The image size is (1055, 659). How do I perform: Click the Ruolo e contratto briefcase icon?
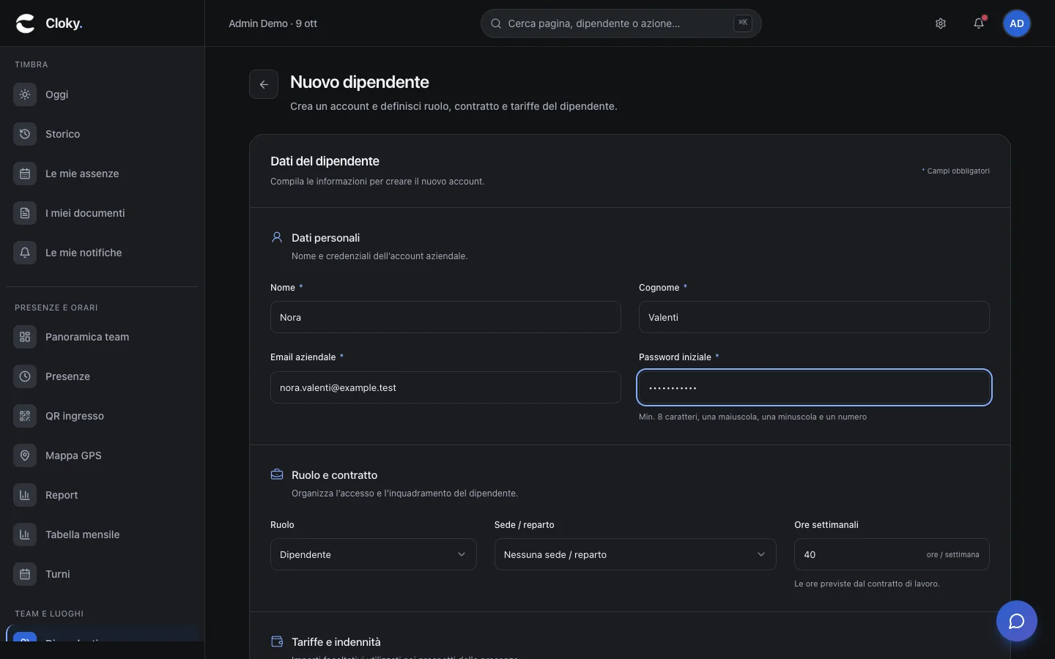pyautogui.click(x=277, y=474)
